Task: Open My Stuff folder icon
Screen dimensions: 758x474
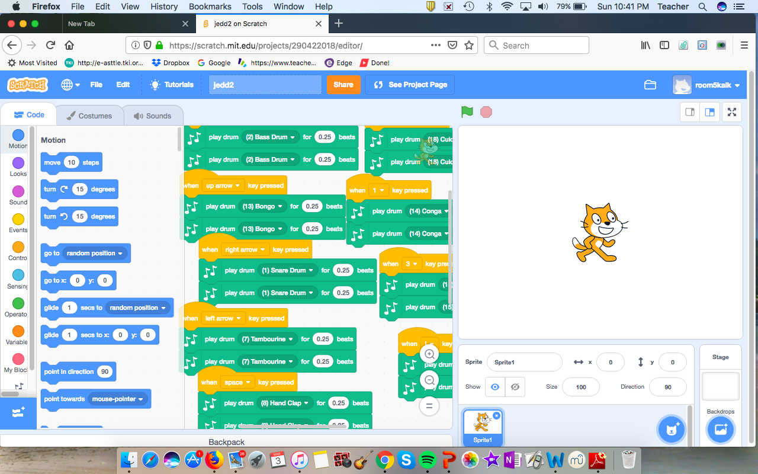Action: [650, 85]
